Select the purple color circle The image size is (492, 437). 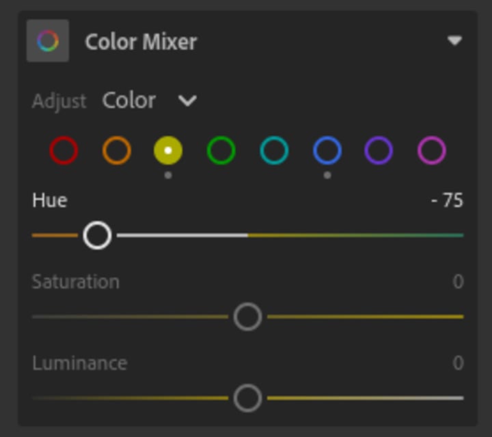379,151
